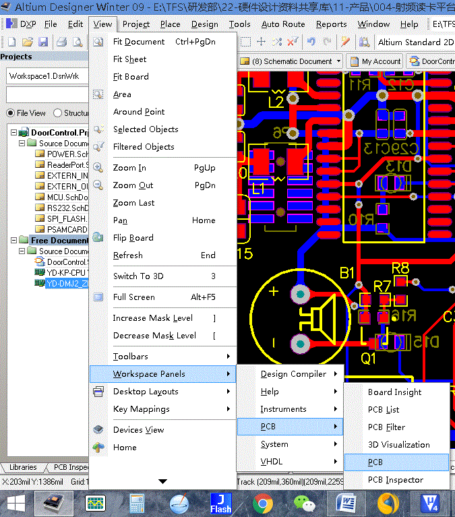Image resolution: width=455 pixels, height=517 pixels.
Task: Click the Desktop Layouts icon
Action: pos(98,392)
